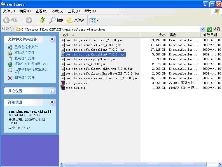The image size is (222, 167).
Task: Click the Go (转到) green arrow button
Action: point(209,29)
